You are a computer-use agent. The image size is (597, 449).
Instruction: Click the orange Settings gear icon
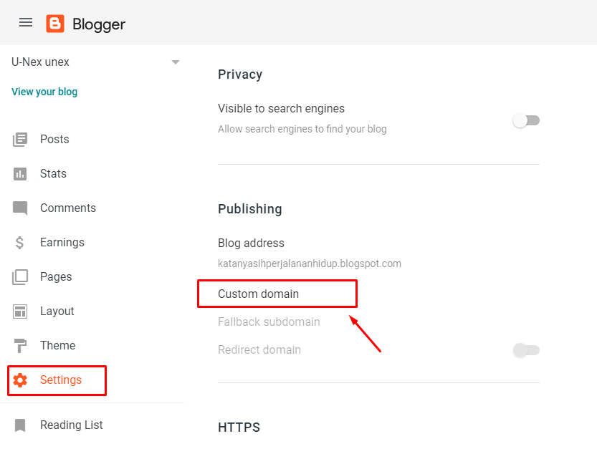click(x=20, y=380)
